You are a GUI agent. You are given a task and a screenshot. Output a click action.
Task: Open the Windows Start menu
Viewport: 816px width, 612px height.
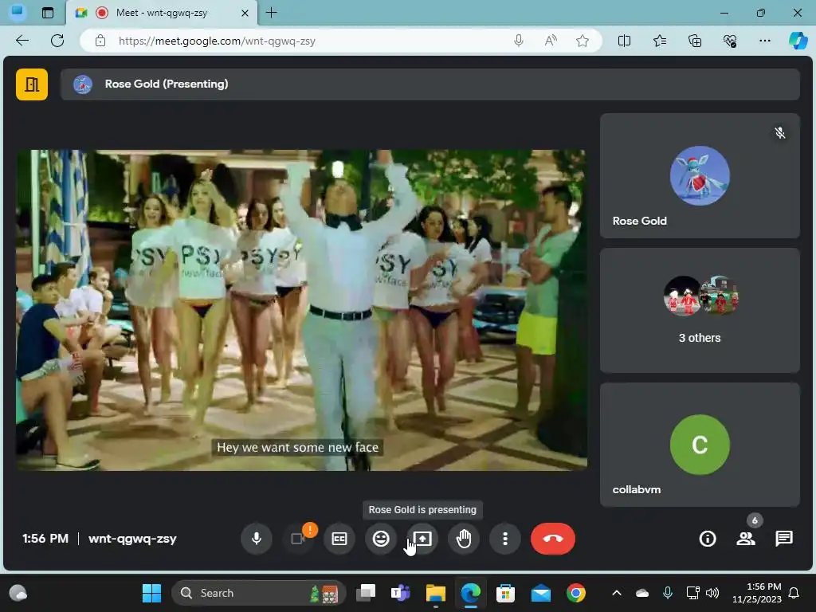pyautogui.click(x=151, y=593)
